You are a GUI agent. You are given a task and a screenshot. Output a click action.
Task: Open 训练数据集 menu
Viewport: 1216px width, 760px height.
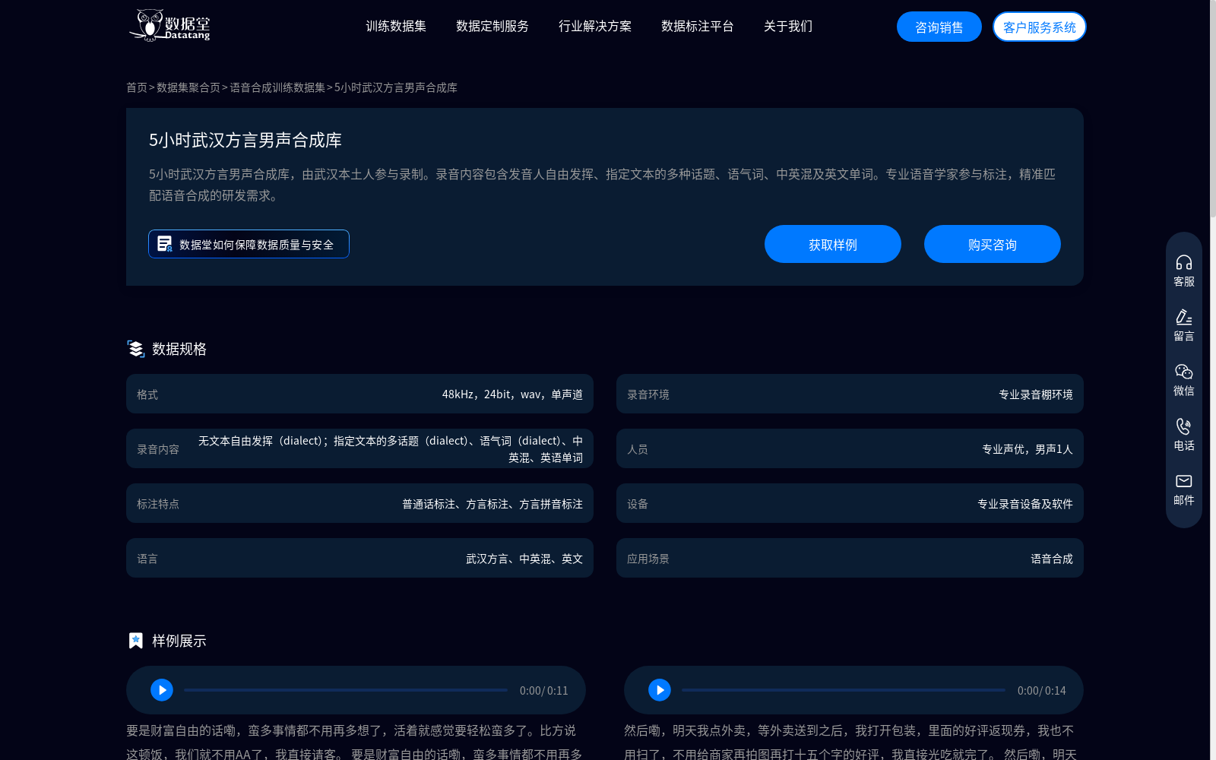point(396,27)
